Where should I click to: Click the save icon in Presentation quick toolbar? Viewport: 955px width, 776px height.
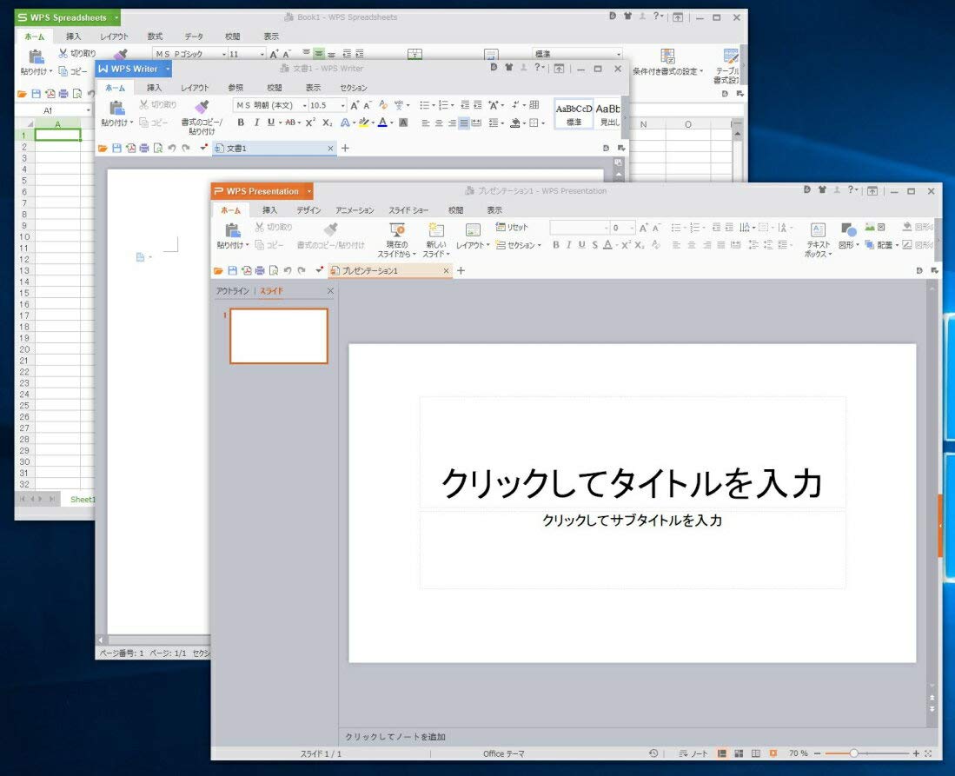(232, 271)
